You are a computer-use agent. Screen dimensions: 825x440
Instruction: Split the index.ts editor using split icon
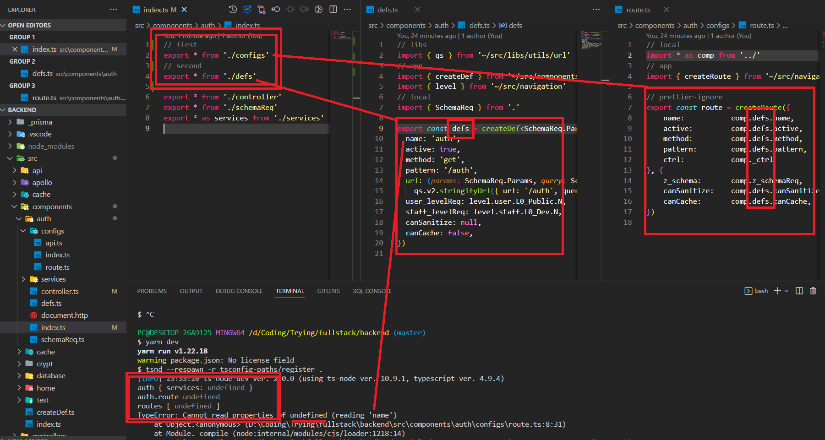point(333,9)
